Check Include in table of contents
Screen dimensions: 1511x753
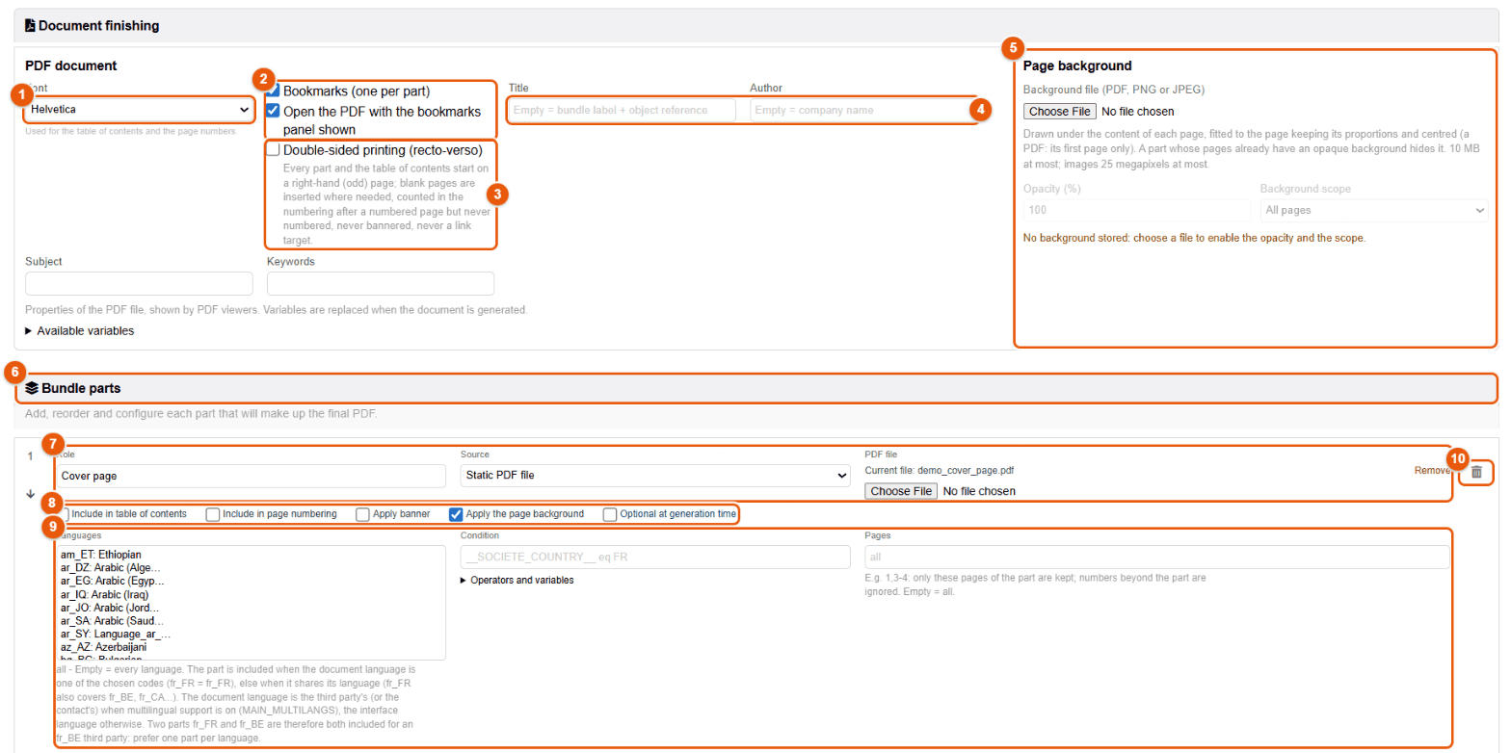65,514
